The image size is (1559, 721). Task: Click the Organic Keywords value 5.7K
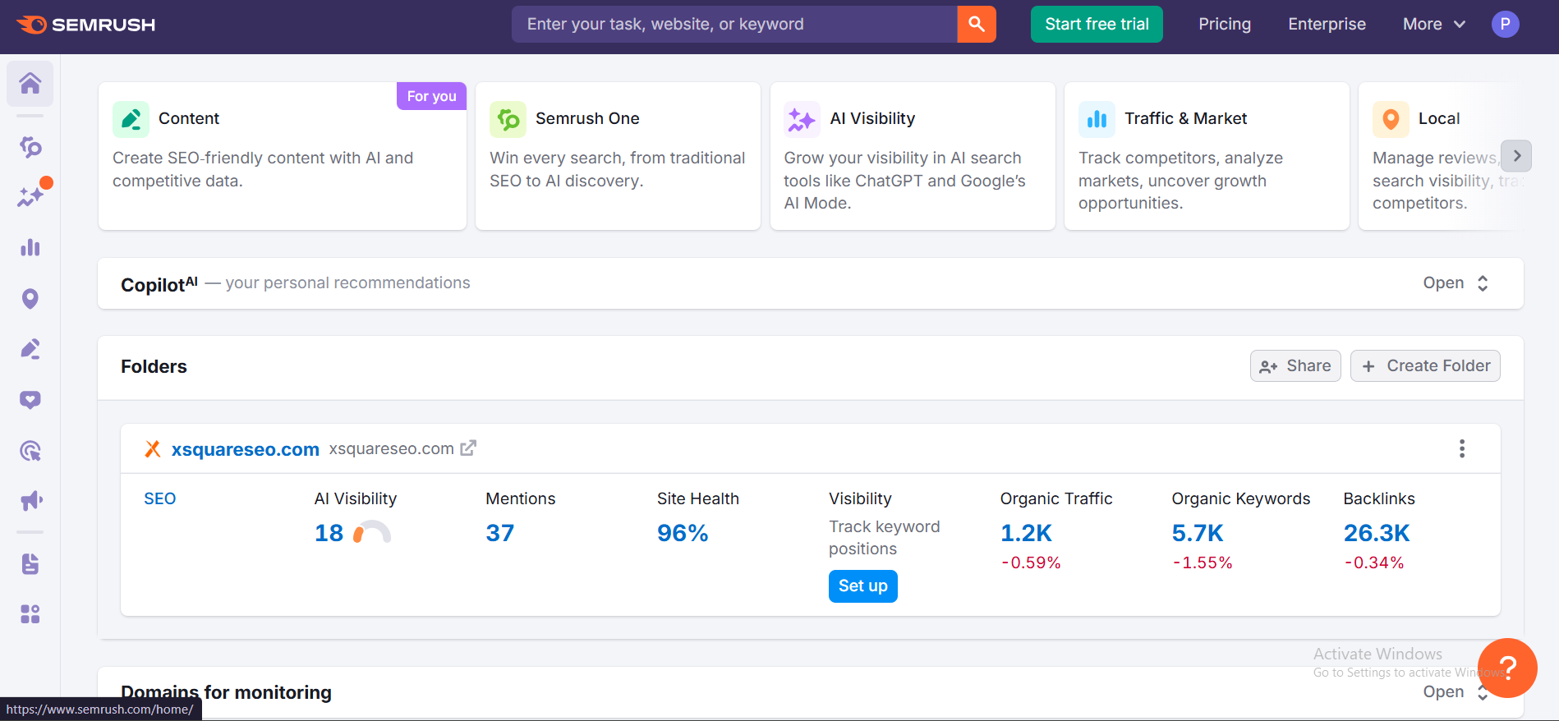1198,533
